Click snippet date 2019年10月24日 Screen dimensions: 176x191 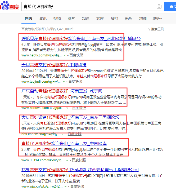click(34, 71)
